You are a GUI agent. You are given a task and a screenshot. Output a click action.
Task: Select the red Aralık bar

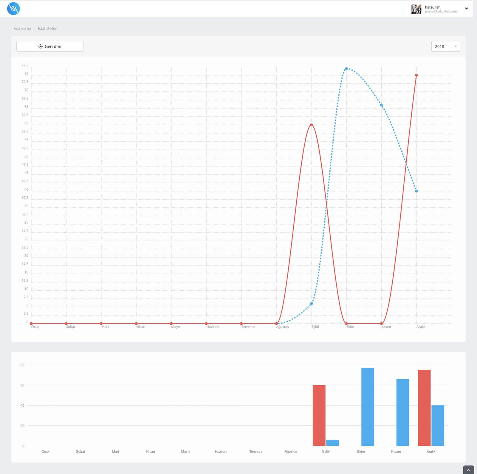424,408
